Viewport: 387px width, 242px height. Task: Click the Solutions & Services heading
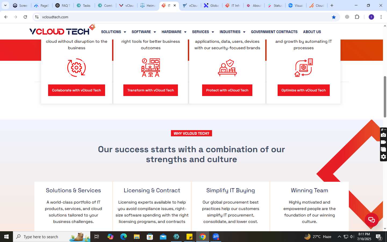[x=73, y=190]
